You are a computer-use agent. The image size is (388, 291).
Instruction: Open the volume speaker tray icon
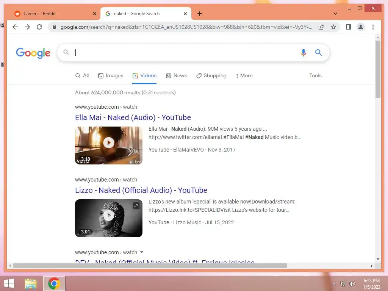(352, 284)
